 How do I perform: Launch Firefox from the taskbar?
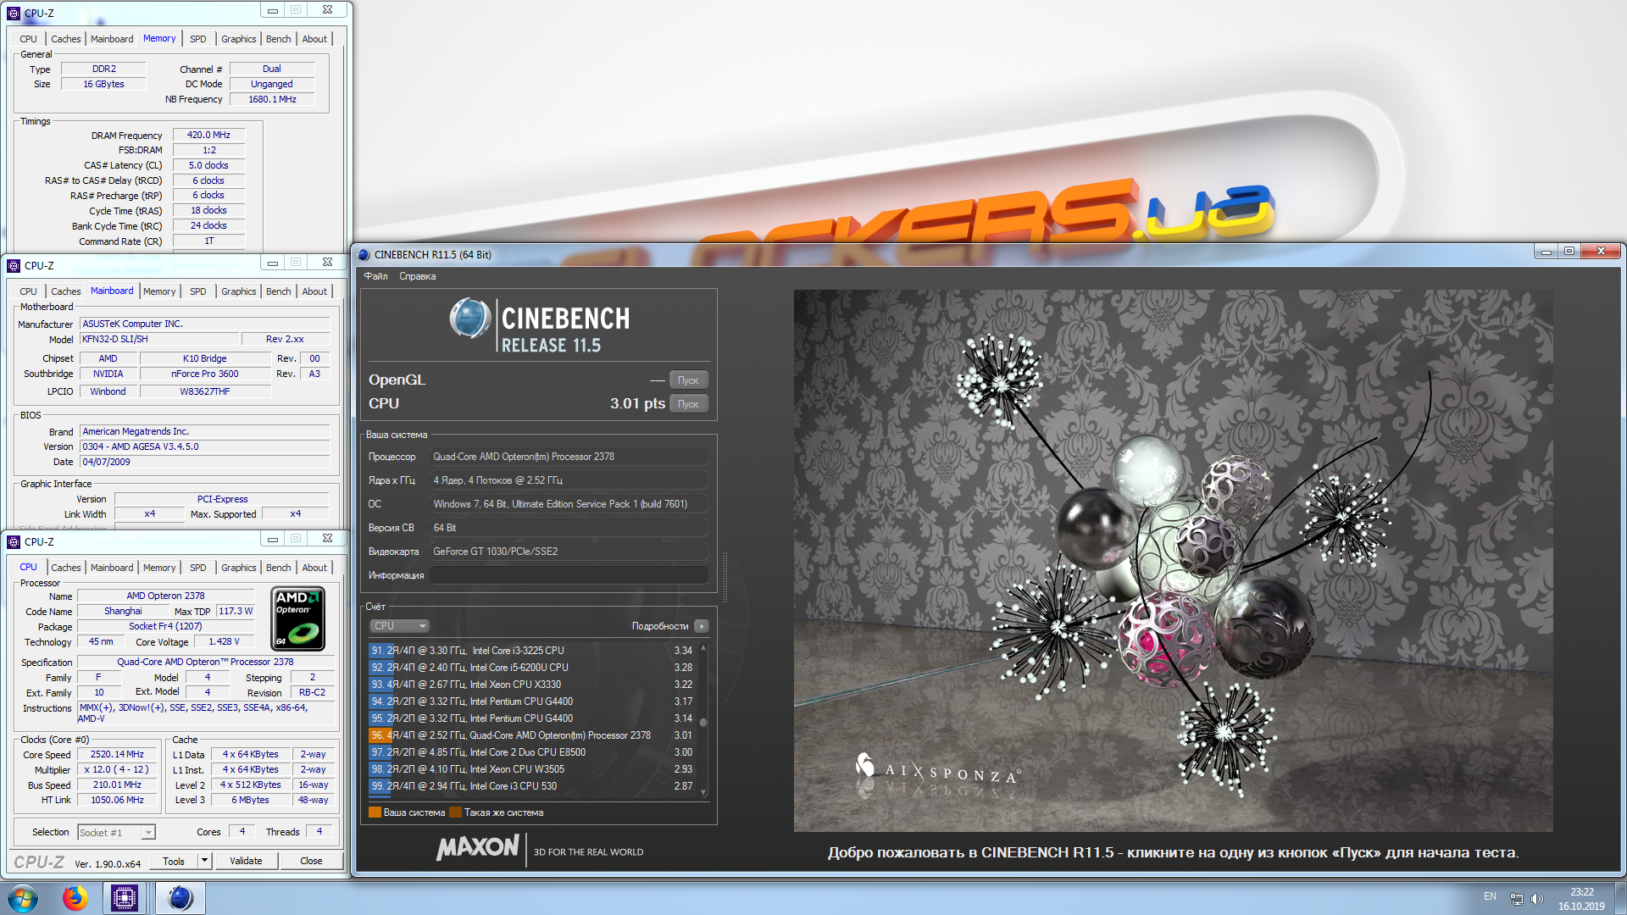(x=75, y=898)
